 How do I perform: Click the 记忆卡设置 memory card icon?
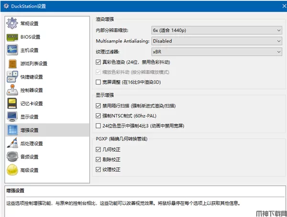tap(13, 104)
